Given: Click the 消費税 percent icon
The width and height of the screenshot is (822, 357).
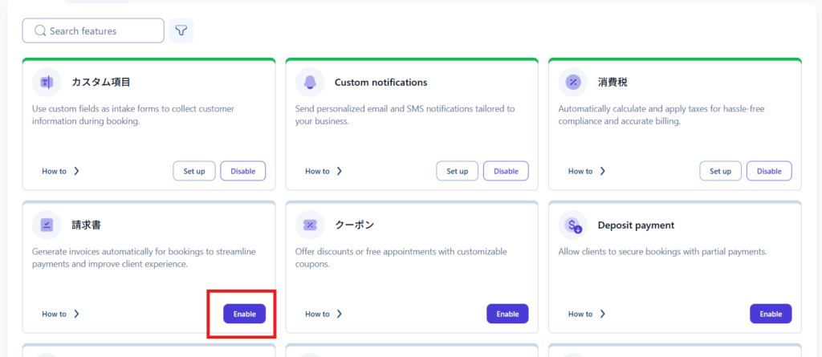Looking at the screenshot, I should tap(573, 82).
